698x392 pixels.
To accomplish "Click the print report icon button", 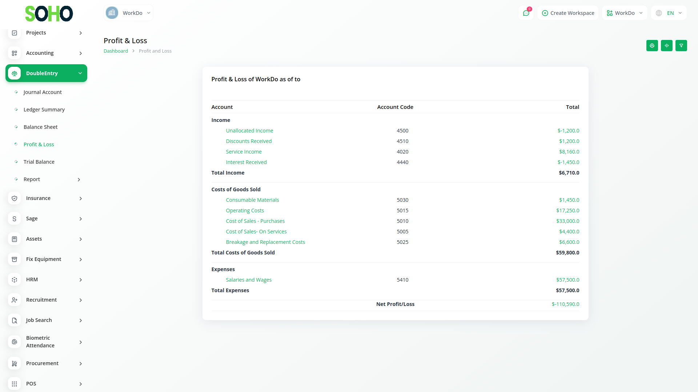I will [x=652, y=46].
